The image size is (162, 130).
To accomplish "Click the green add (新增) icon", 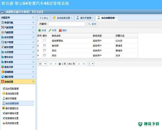I will click(x=39, y=30).
